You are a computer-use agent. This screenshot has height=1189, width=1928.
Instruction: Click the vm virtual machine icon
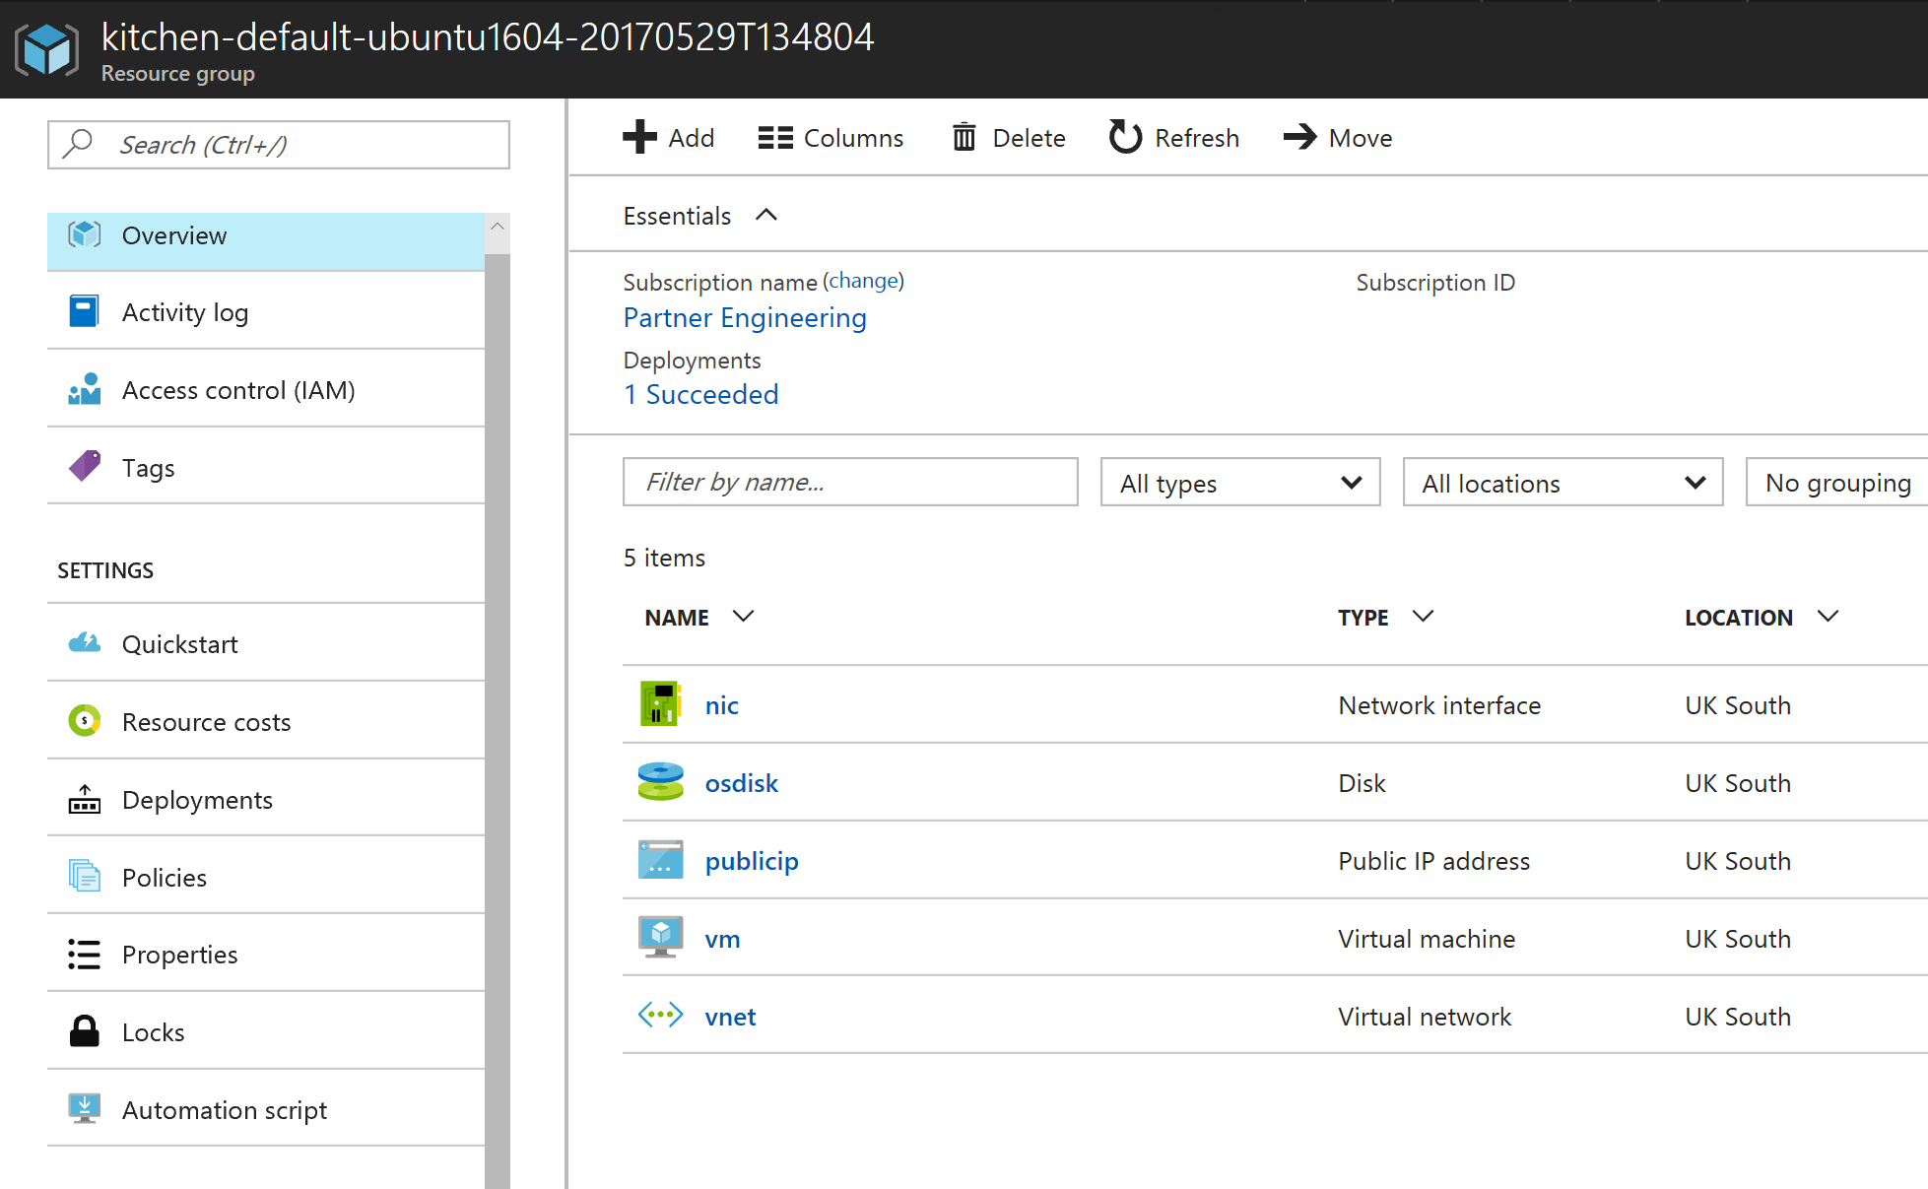click(660, 938)
